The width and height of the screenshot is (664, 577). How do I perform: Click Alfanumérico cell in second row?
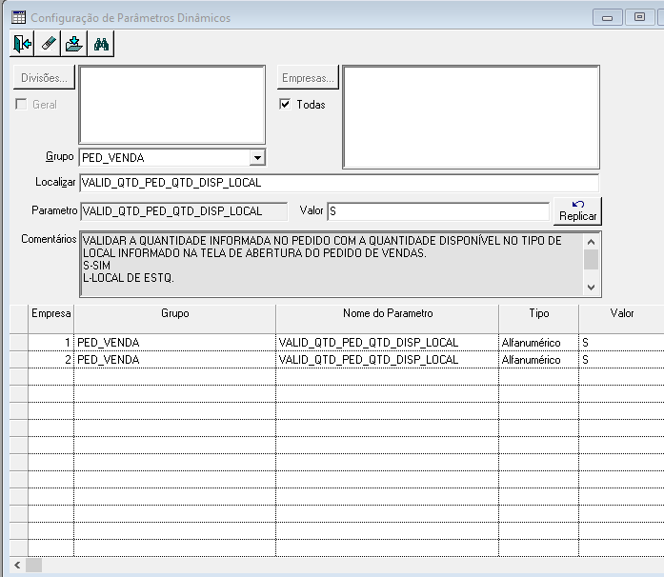pyautogui.click(x=538, y=359)
